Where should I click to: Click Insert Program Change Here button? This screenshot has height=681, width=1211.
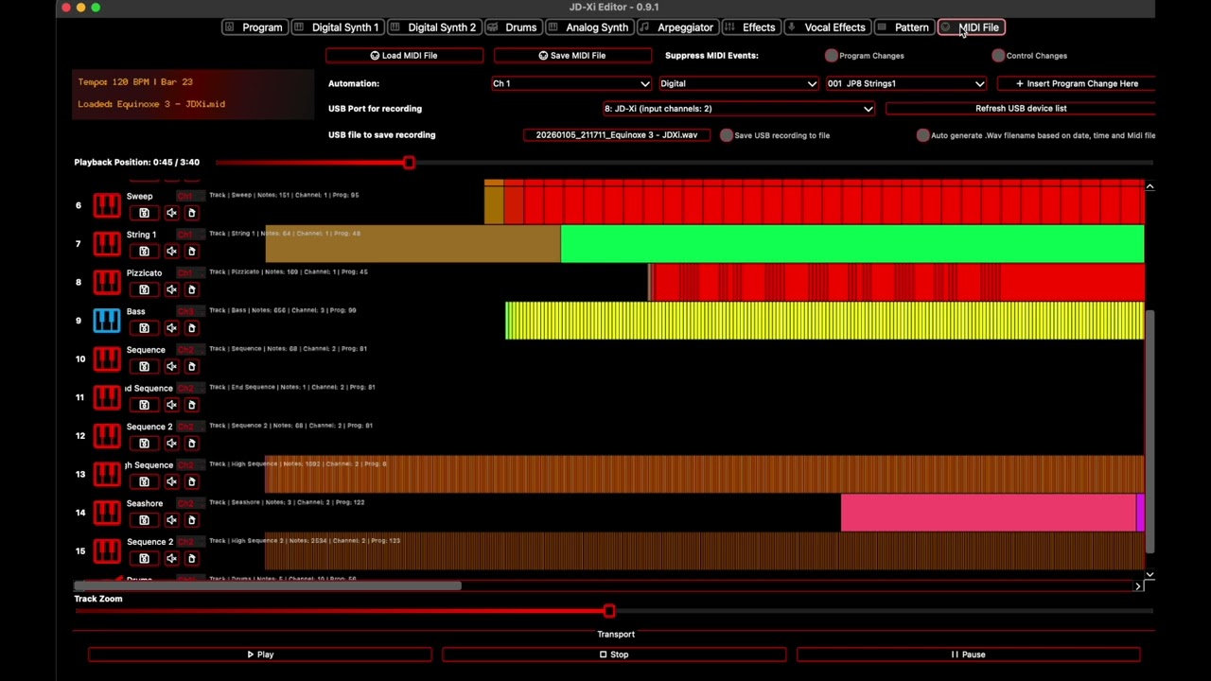[1077, 83]
